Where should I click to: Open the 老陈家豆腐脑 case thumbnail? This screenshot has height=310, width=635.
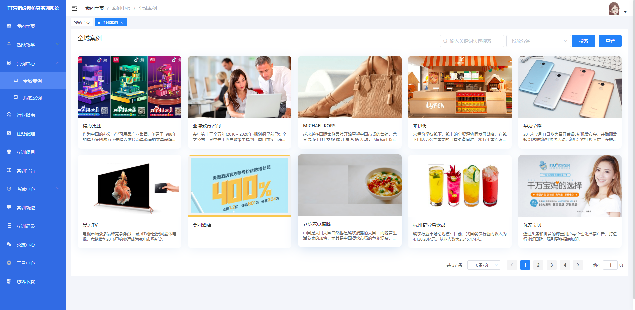[x=350, y=185]
